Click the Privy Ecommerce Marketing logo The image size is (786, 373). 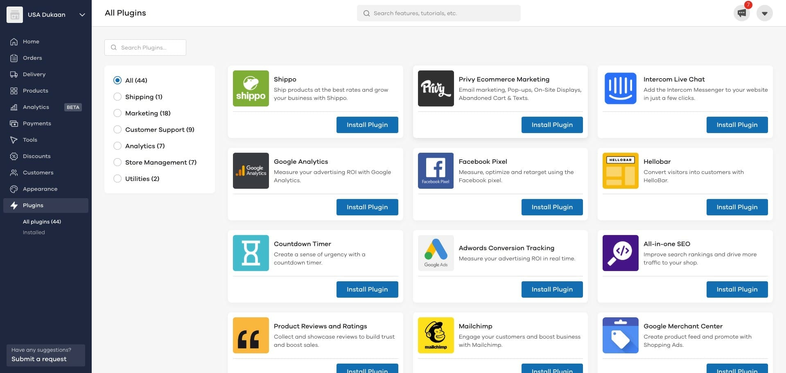(436, 88)
